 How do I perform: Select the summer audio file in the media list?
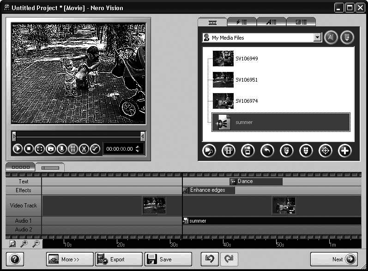(281, 122)
